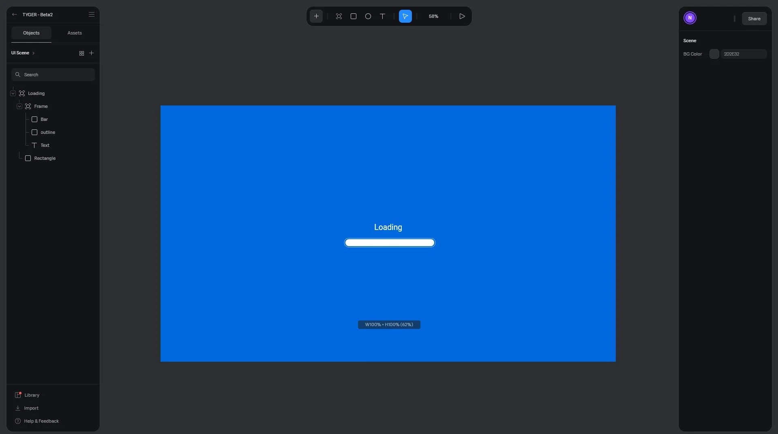This screenshot has height=434, width=778.
Task: Open the BG Color swatch
Action: point(714,54)
